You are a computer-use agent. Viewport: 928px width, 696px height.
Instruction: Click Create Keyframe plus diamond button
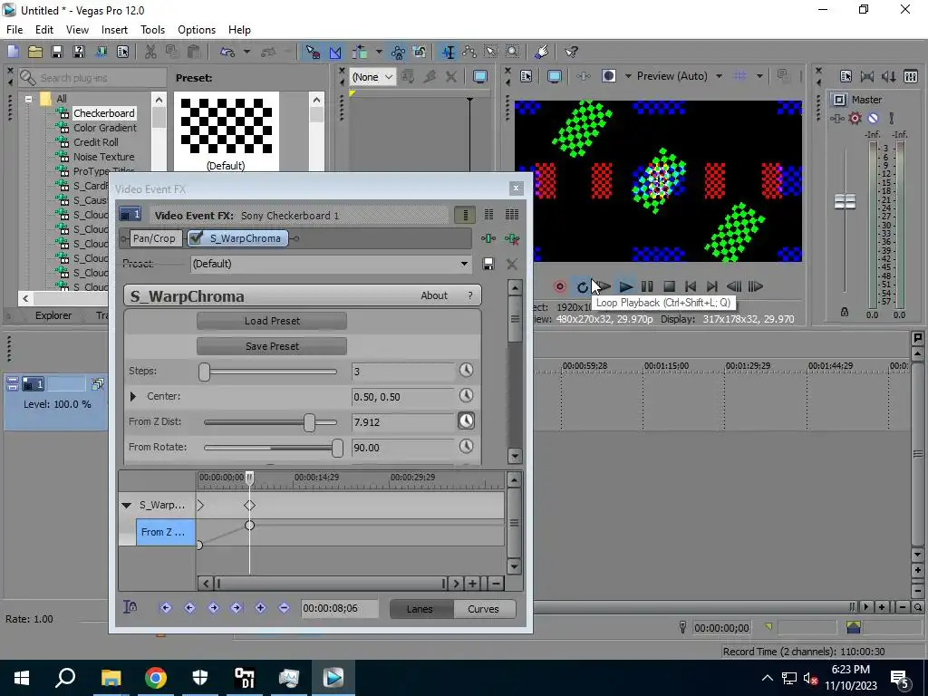pos(260,608)
